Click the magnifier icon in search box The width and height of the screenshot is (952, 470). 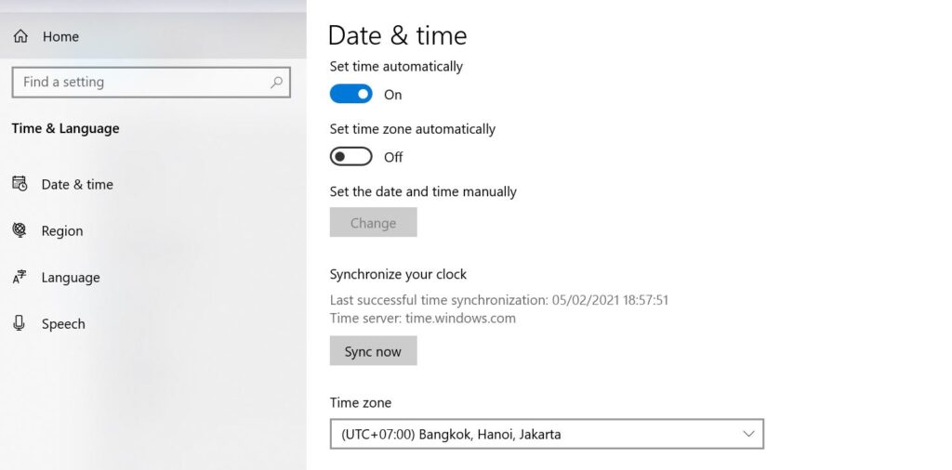tap(276, 82)
